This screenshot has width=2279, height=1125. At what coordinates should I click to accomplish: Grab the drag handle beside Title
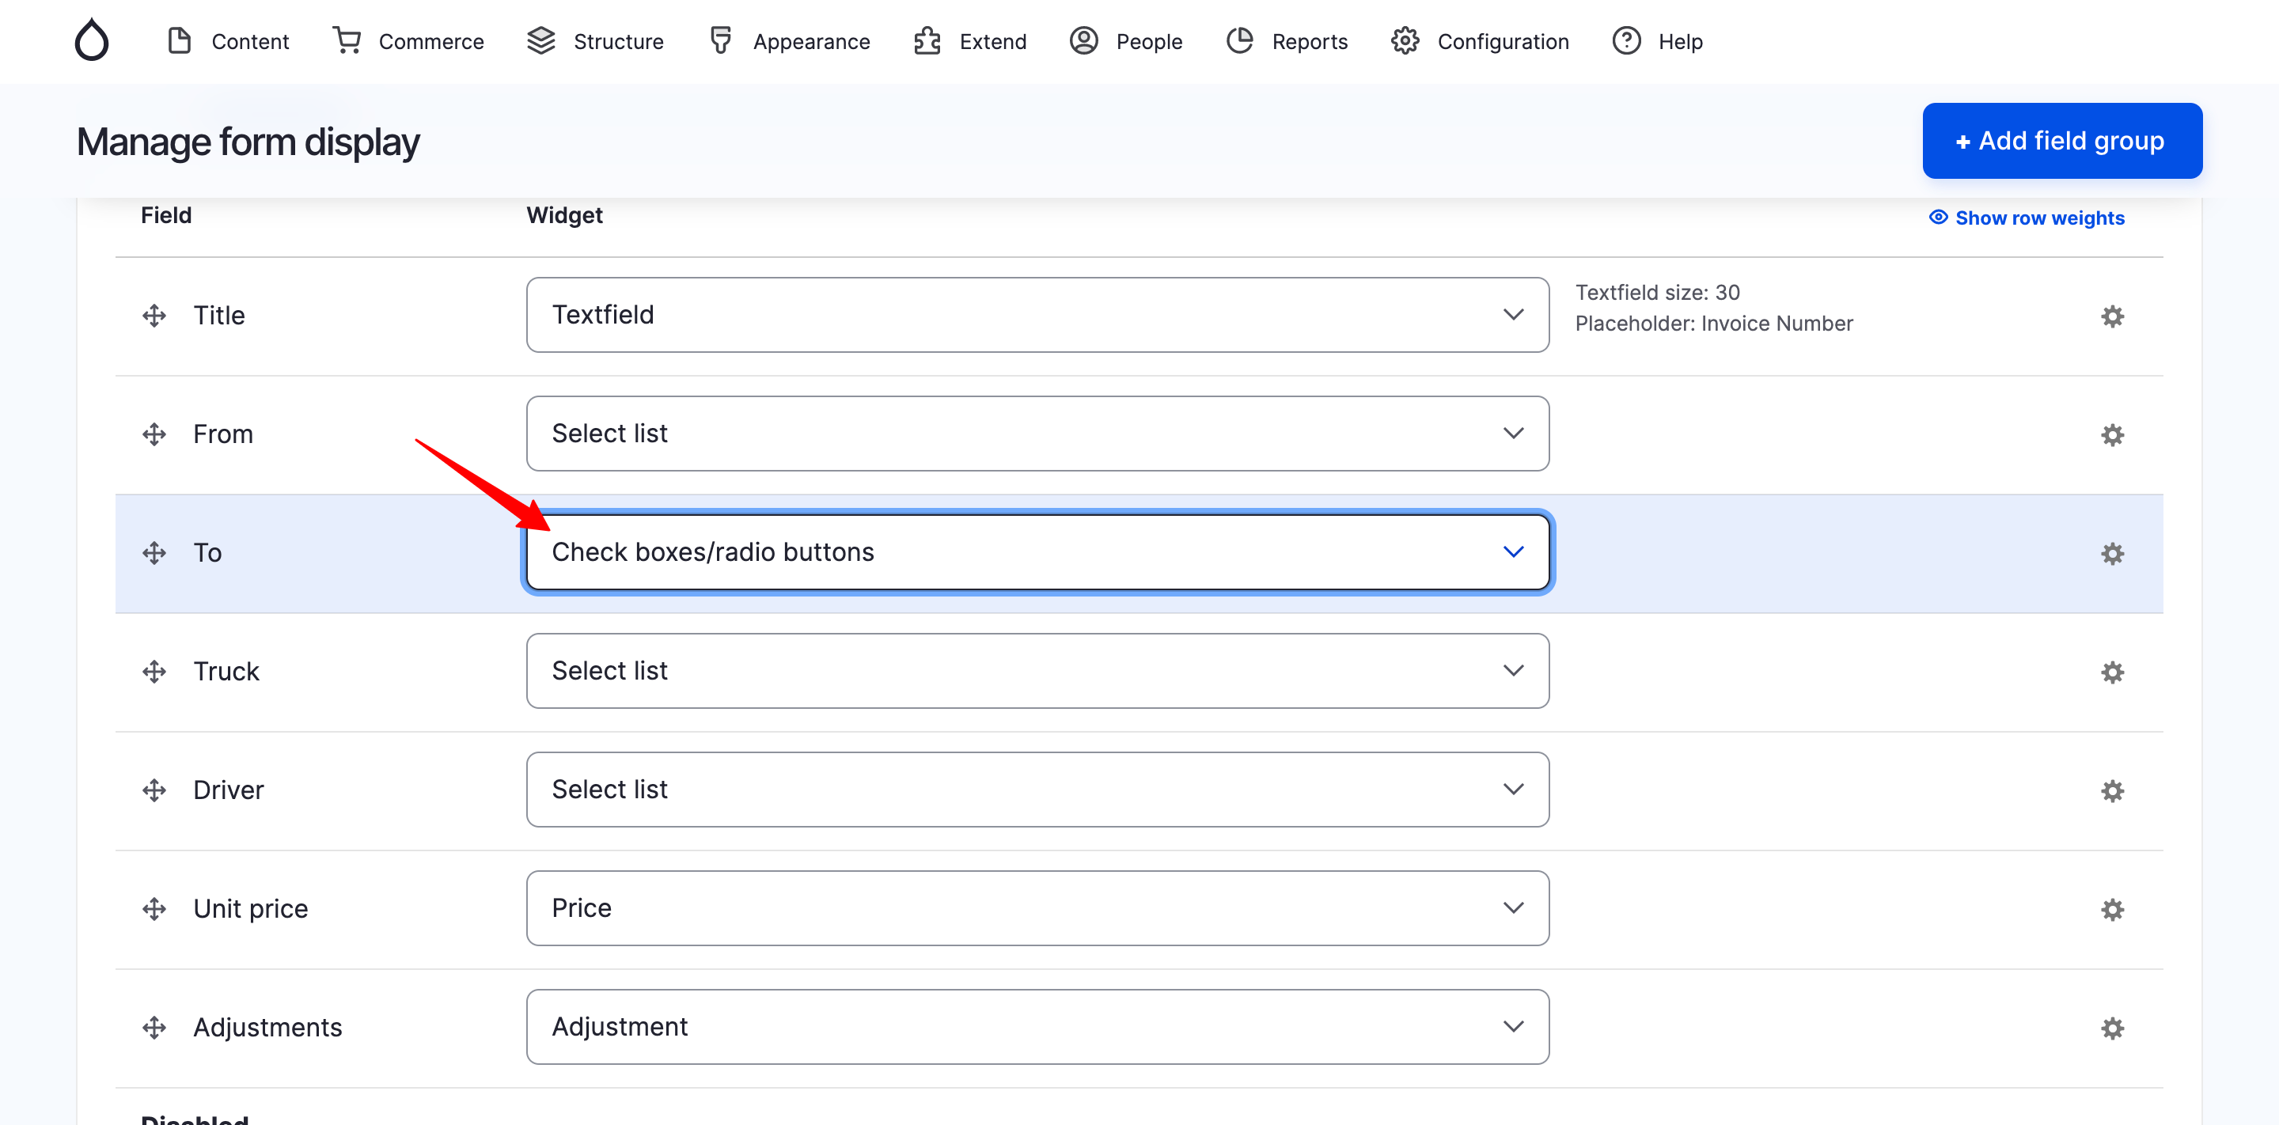154,316
